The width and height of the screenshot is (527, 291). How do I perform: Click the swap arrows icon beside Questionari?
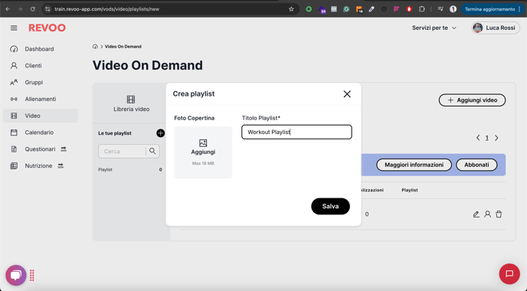[x=64, y=149]
